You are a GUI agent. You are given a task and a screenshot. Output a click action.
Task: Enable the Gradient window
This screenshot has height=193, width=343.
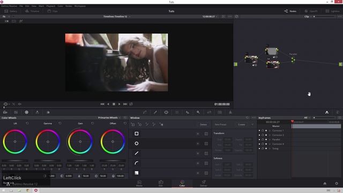pyautogui.click(x=137, y=173)
